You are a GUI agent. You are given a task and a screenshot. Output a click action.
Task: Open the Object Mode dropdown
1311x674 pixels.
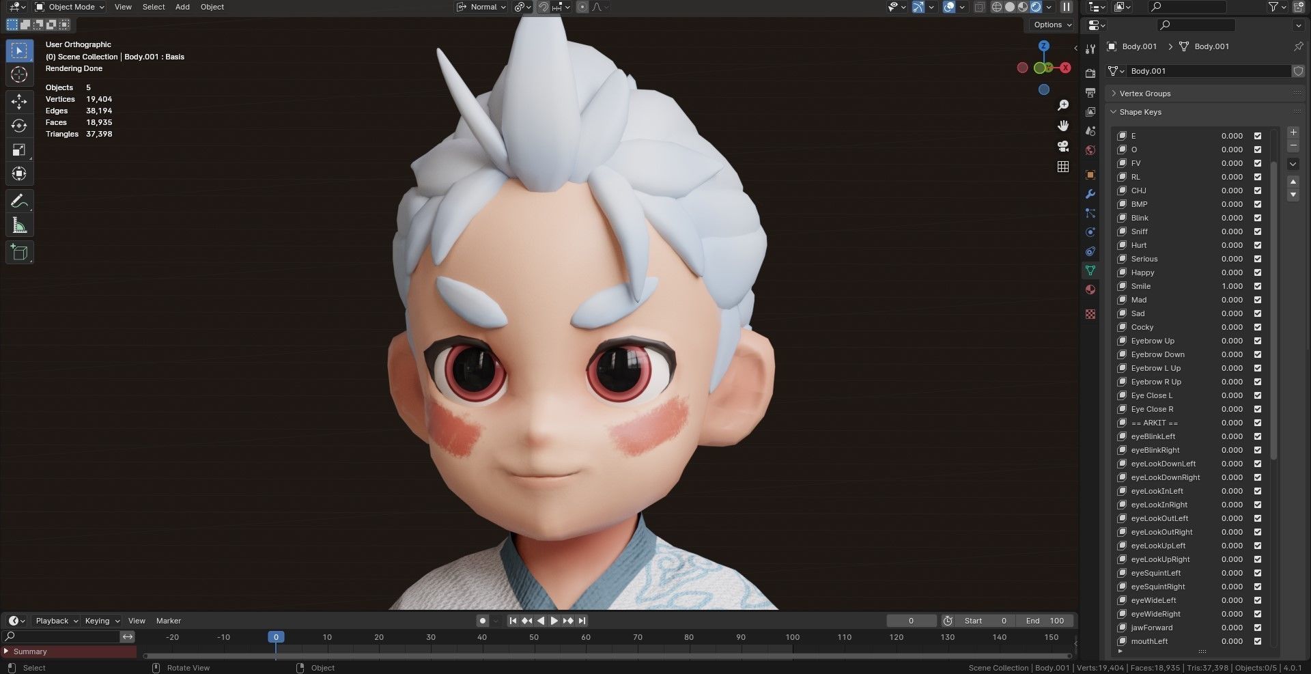(x=70, y=7)
